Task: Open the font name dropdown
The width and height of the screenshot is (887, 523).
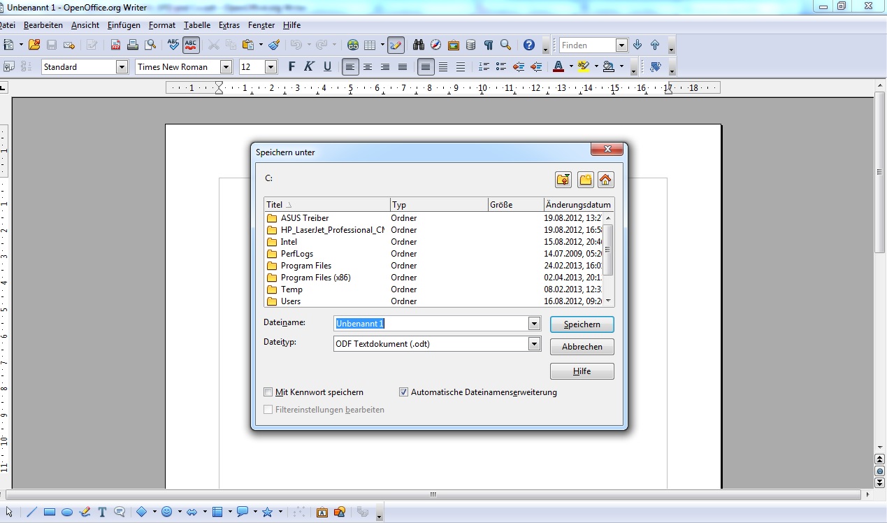Action: 226,67
